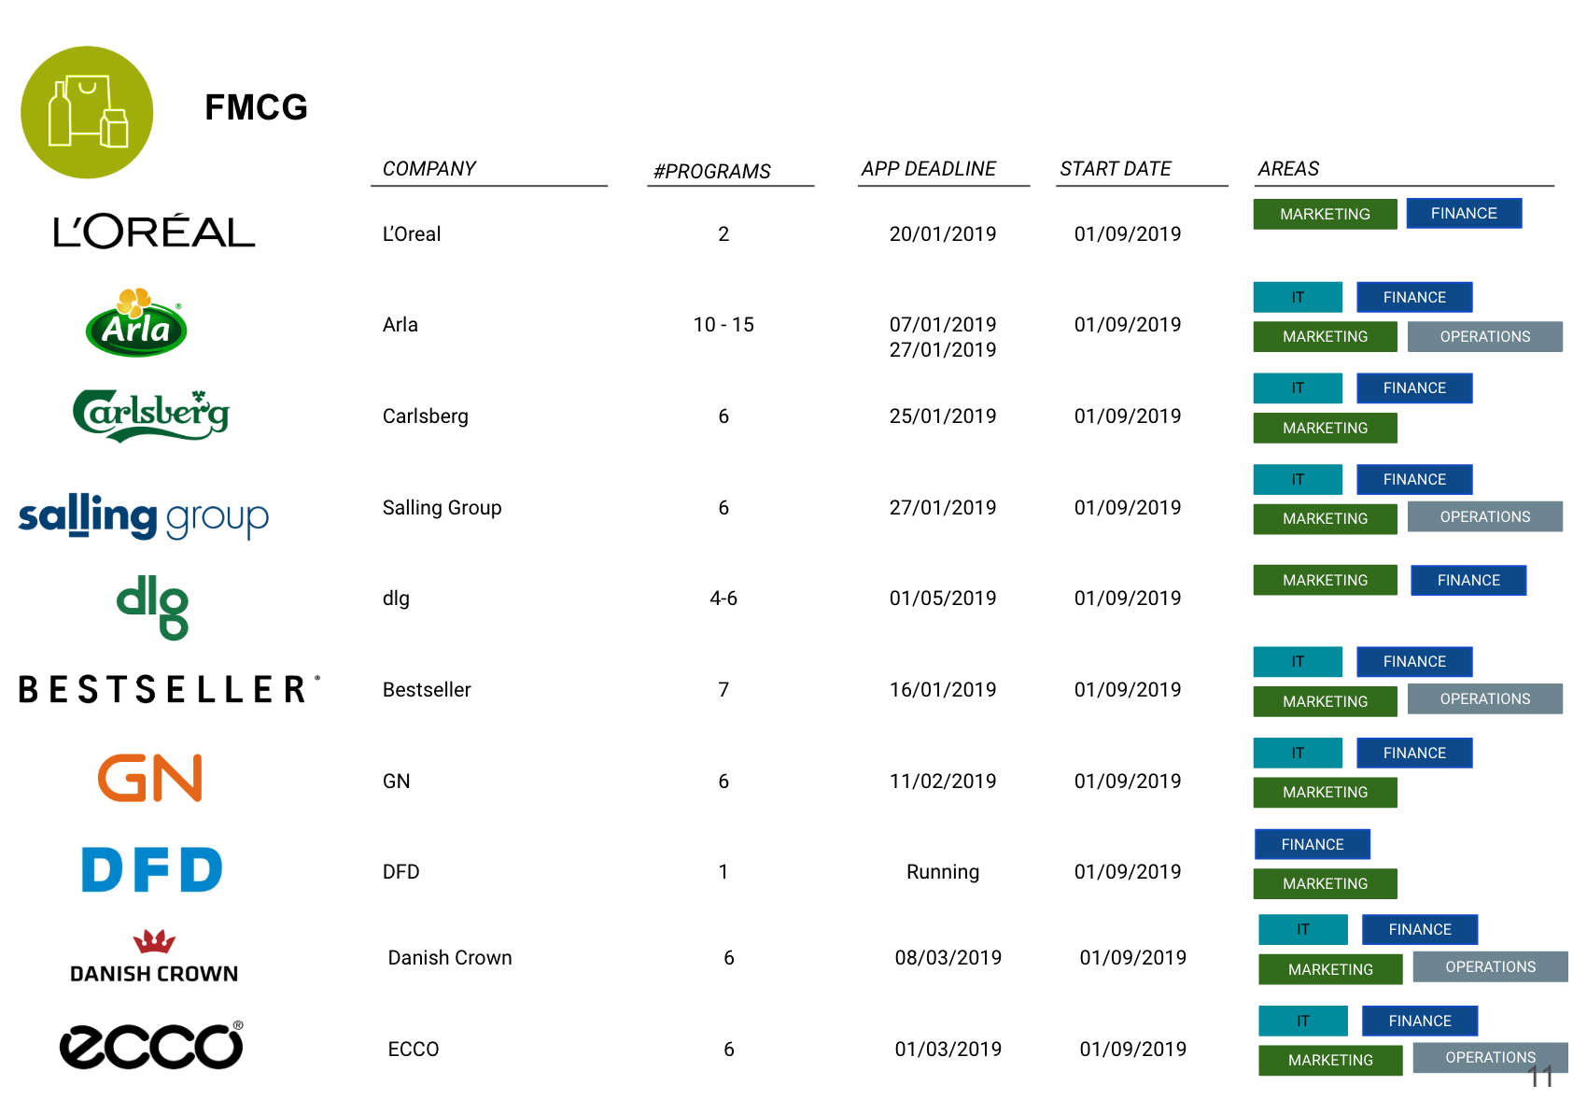Screen dimensions: 1587x1113
Task: Click the MARKETING tag in GN row
Action: pyautogui.click(x=1325, y=792)
